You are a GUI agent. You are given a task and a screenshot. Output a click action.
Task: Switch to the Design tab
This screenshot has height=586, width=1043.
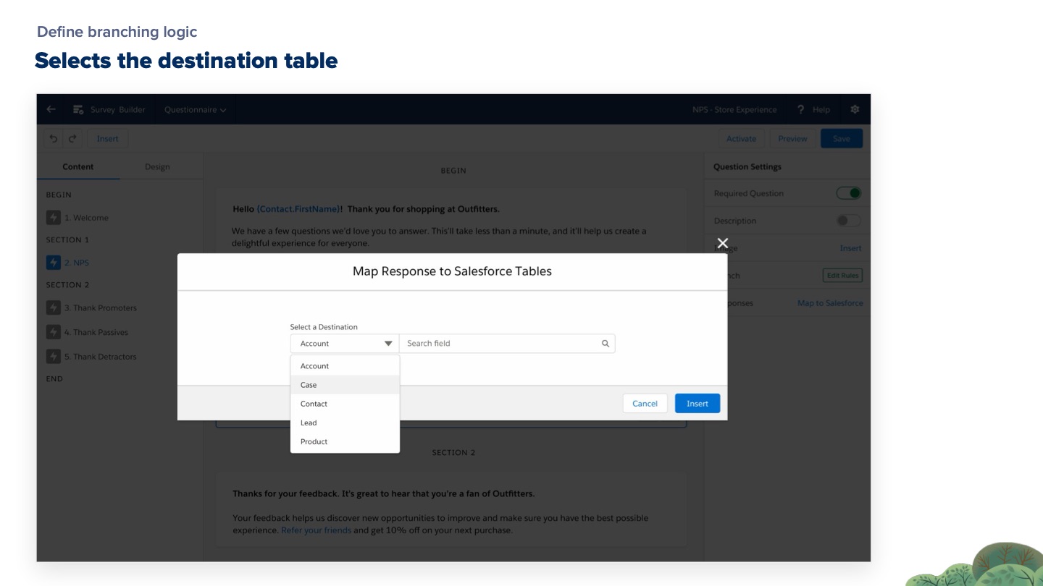[x=157, y=166]
